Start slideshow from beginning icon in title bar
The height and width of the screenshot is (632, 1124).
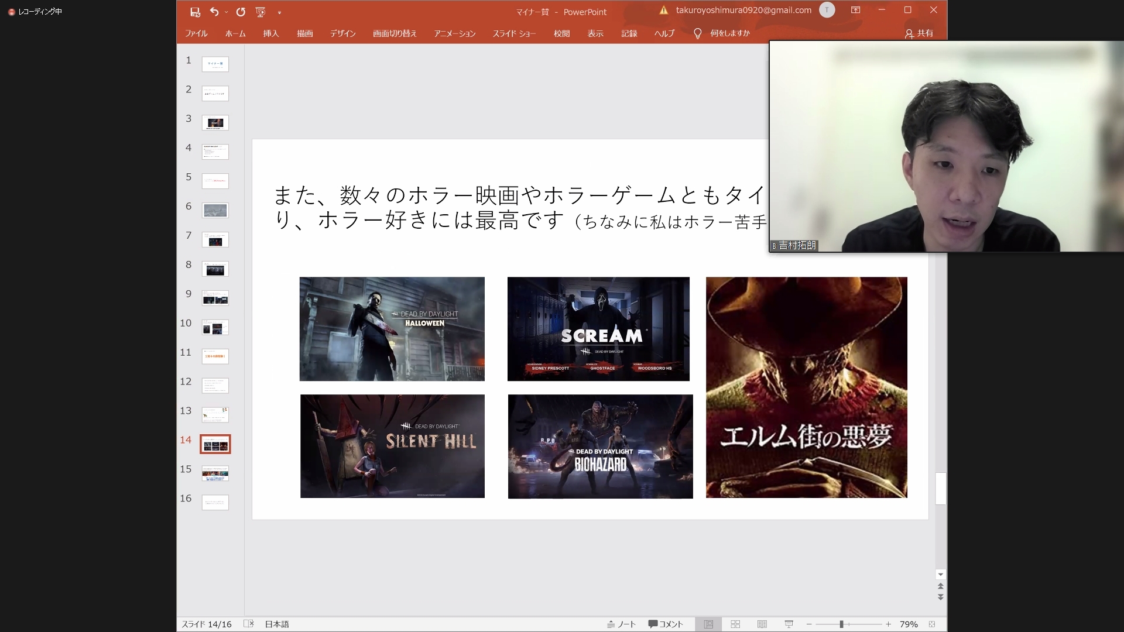click(261, 12)
